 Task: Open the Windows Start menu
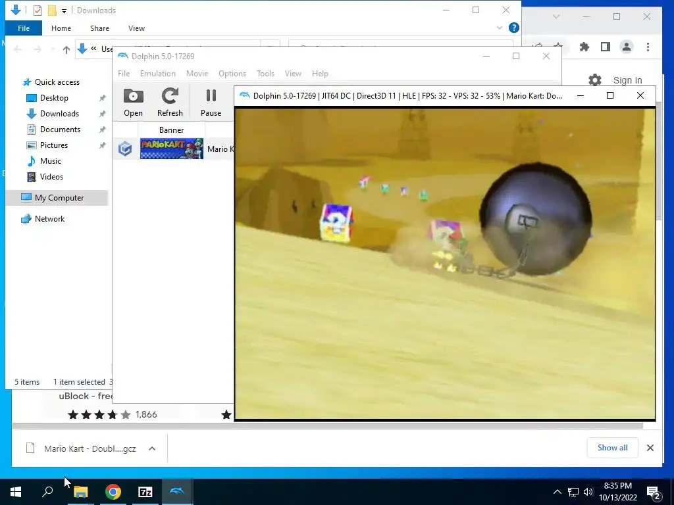coord(16,492)
